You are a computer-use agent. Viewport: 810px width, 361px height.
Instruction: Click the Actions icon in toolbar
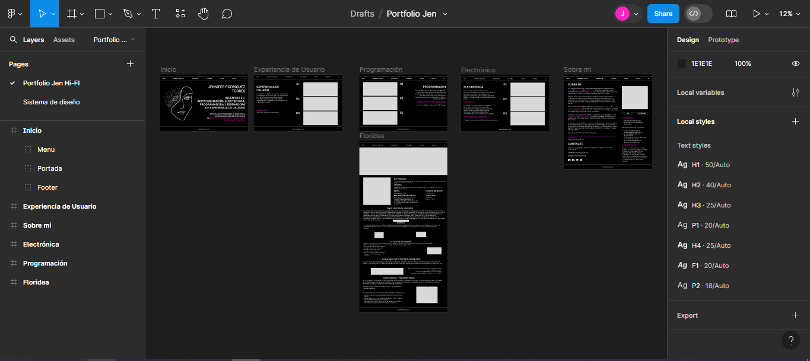[x=180, y=13]
